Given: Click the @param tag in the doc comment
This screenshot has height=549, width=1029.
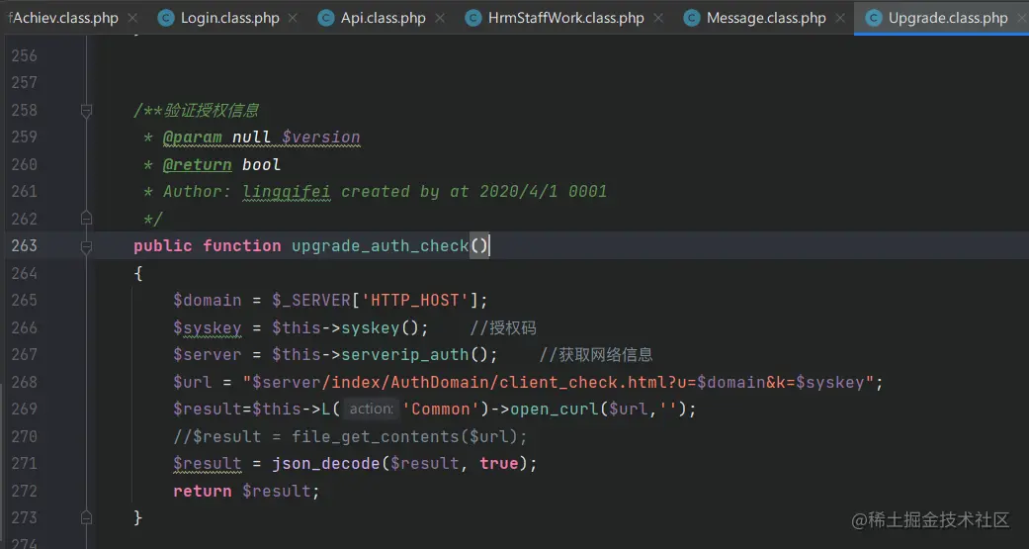Looking at the screenshot, I should pos(193,137).
